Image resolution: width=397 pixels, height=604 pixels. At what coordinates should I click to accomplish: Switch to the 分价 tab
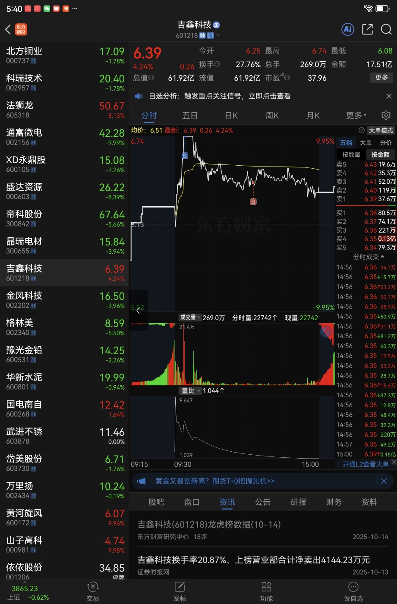386,143
